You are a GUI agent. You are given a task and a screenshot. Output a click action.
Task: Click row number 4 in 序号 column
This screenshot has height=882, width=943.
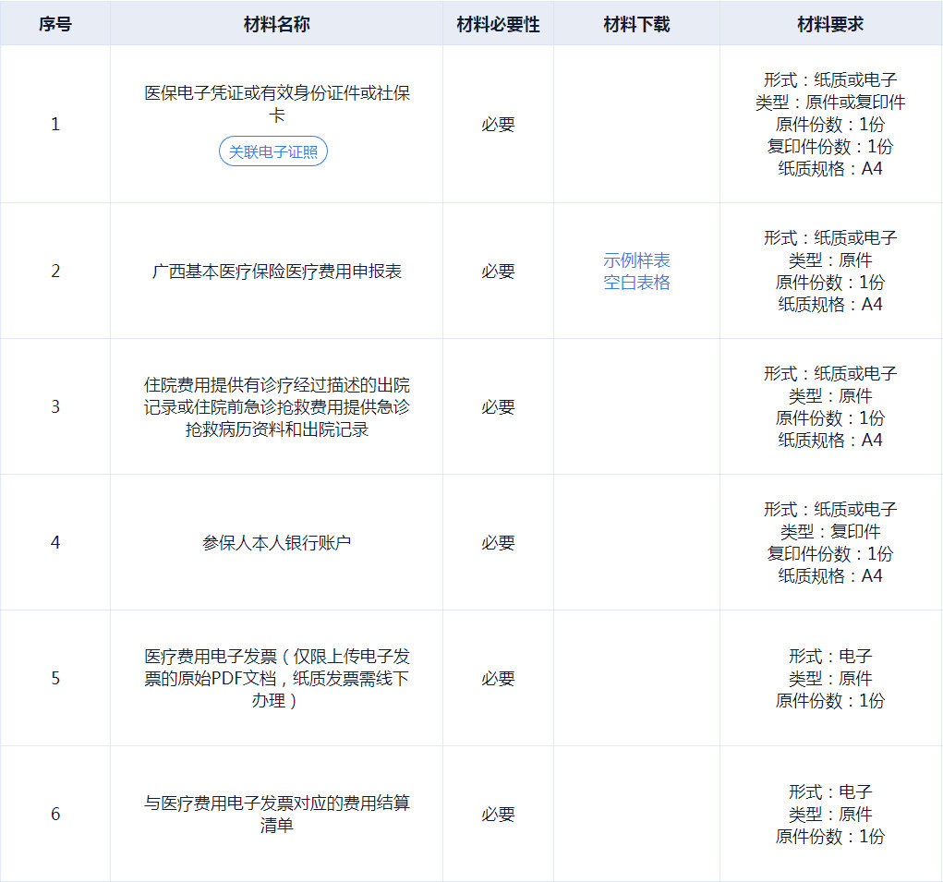[x=55, y=543]
